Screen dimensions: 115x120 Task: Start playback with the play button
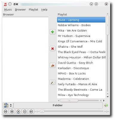(19, 111)
